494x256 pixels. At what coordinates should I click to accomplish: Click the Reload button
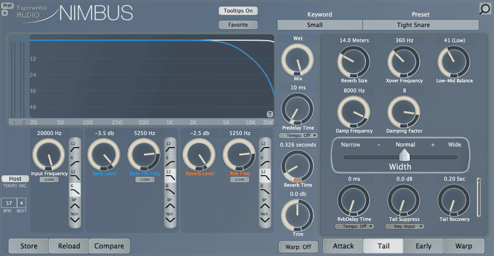pos(69,246)
